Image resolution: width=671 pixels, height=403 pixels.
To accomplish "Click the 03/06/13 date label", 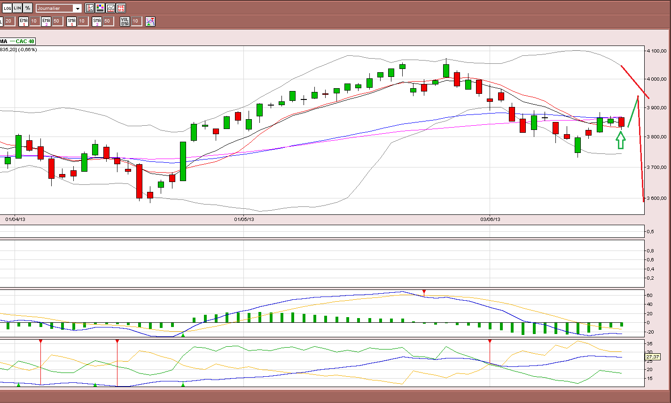I will [490, 219].
